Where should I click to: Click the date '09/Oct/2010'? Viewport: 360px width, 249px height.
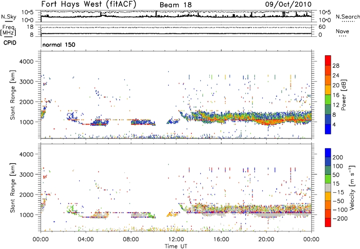288,4
